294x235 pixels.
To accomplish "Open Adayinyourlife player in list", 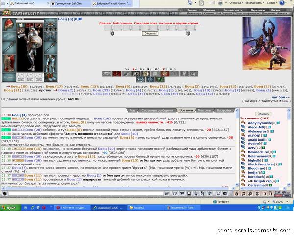I will [x=260, y=123].
